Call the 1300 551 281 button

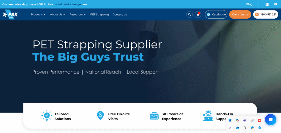point(266,15)
